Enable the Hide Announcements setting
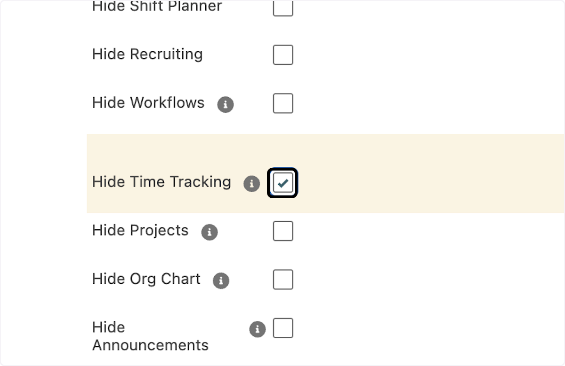Viewport: 565px width, 366px height. tap(283, 328)
